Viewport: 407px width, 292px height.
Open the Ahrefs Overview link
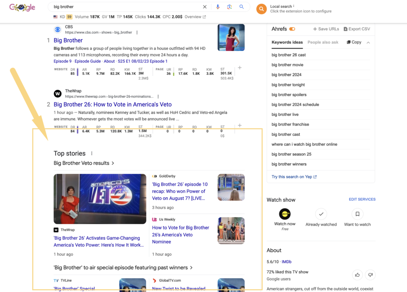pyautogui.click(x=195, y=17)
